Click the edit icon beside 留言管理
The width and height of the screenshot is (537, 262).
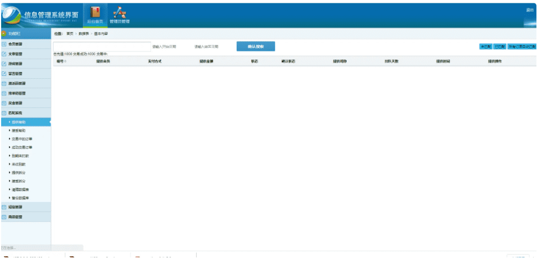pos(4,74)
